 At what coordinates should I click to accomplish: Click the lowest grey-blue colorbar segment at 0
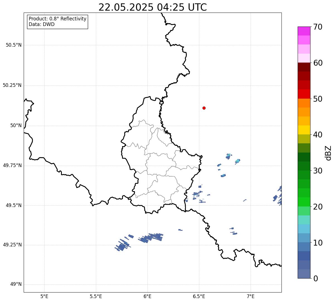pyautogui.click(x=304, y=274)
